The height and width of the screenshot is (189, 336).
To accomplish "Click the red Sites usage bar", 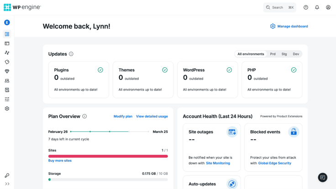I will coord(108,156).
